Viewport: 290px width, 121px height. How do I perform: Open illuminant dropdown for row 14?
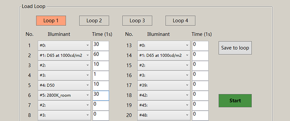164,55
